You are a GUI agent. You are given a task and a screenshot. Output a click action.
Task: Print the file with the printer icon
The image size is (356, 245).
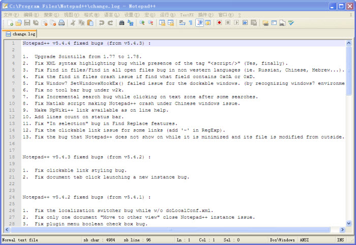(62, 23)
